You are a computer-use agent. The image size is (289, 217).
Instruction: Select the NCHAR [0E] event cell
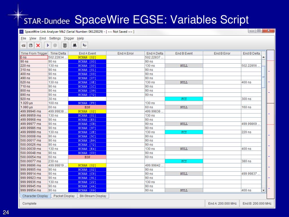87,82
